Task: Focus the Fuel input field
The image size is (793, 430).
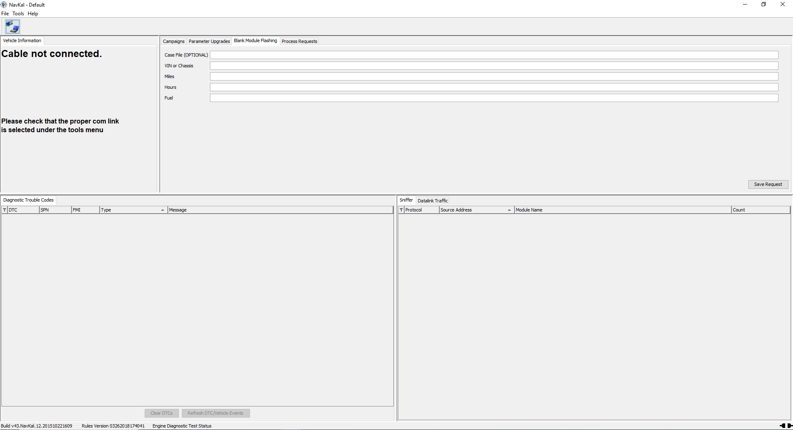Action: click(x=494, y=98)
